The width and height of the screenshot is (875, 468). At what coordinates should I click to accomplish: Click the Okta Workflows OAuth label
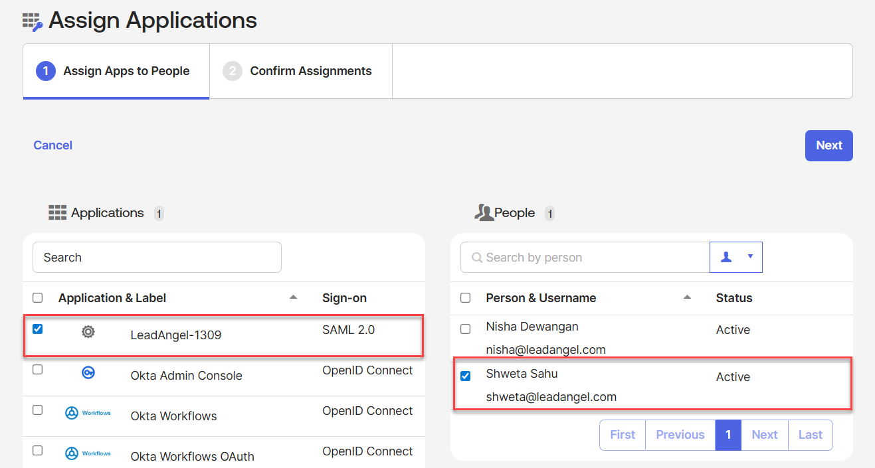[192, 457]
